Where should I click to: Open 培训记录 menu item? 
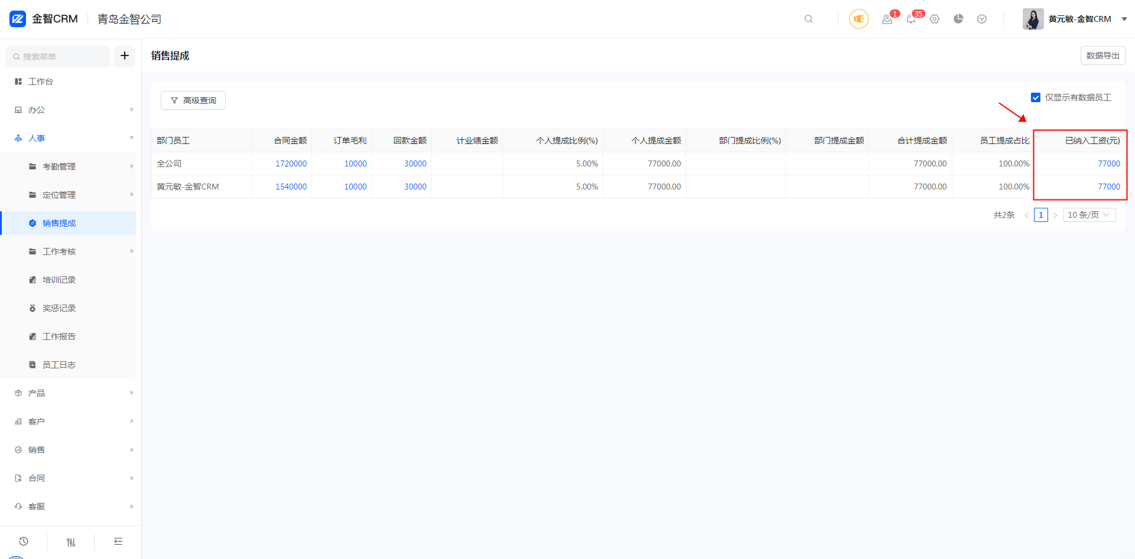pos(59,280)
